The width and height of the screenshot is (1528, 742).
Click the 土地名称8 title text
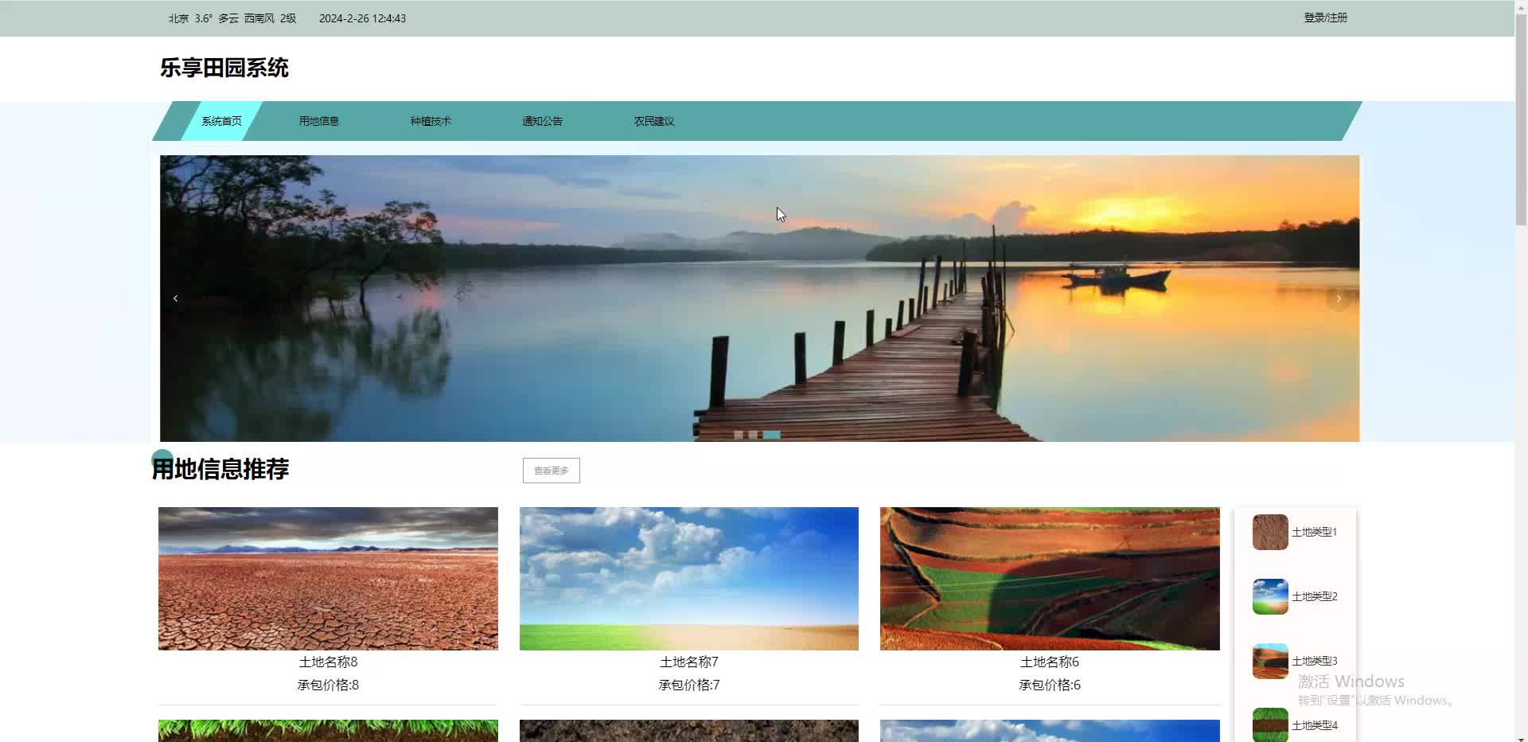[x=328, y=662]
